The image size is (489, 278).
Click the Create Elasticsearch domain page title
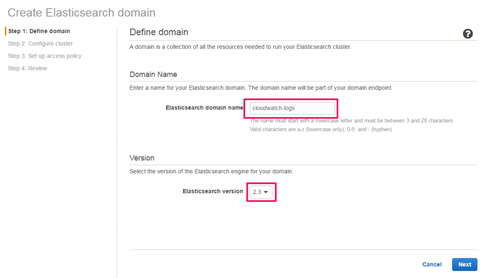pyautogui.click(x=81, y=12)
